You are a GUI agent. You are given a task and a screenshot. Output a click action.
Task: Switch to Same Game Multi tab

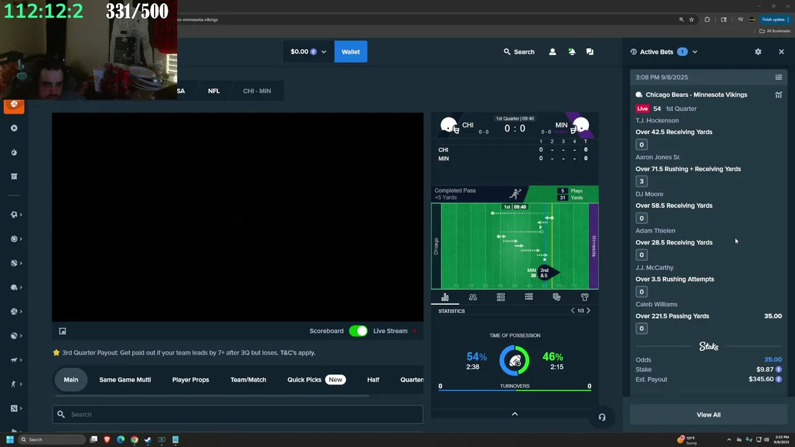point(125,379)
